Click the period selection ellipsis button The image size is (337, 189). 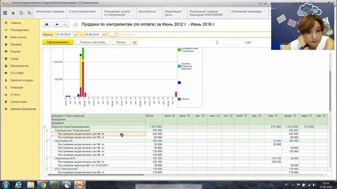(112, 35)
